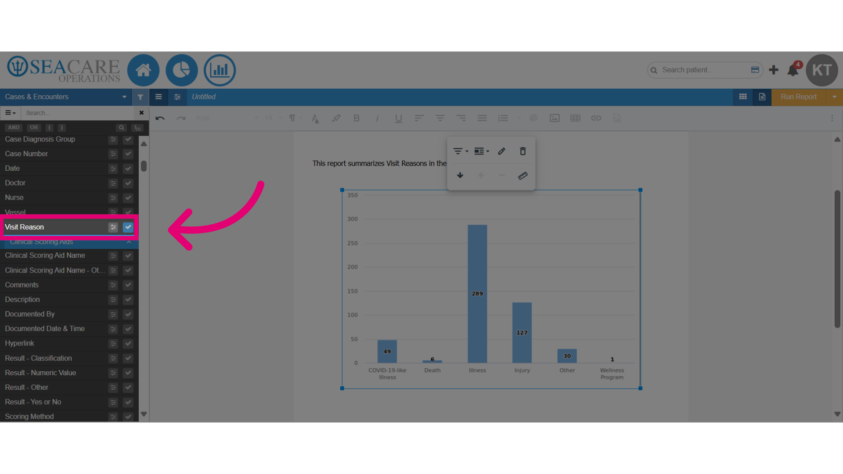This screenshot has height=474, width=843.
Task: Click the ruler icon in chart popup
Action: click(522, 176)
